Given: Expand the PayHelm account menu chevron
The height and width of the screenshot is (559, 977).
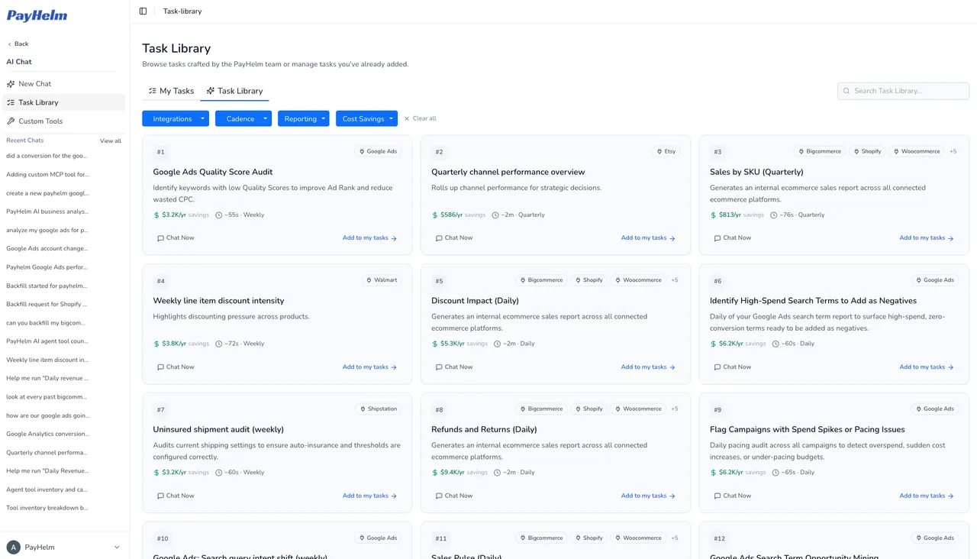Looking at the screenshot, I should [117, 547].
